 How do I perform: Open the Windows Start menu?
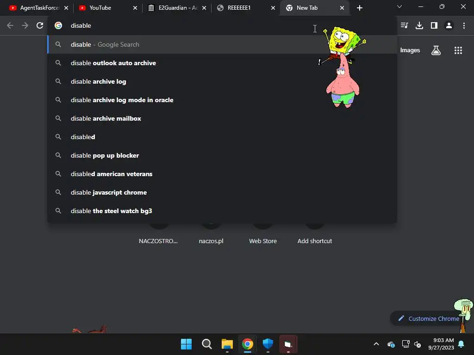[186, 344]
